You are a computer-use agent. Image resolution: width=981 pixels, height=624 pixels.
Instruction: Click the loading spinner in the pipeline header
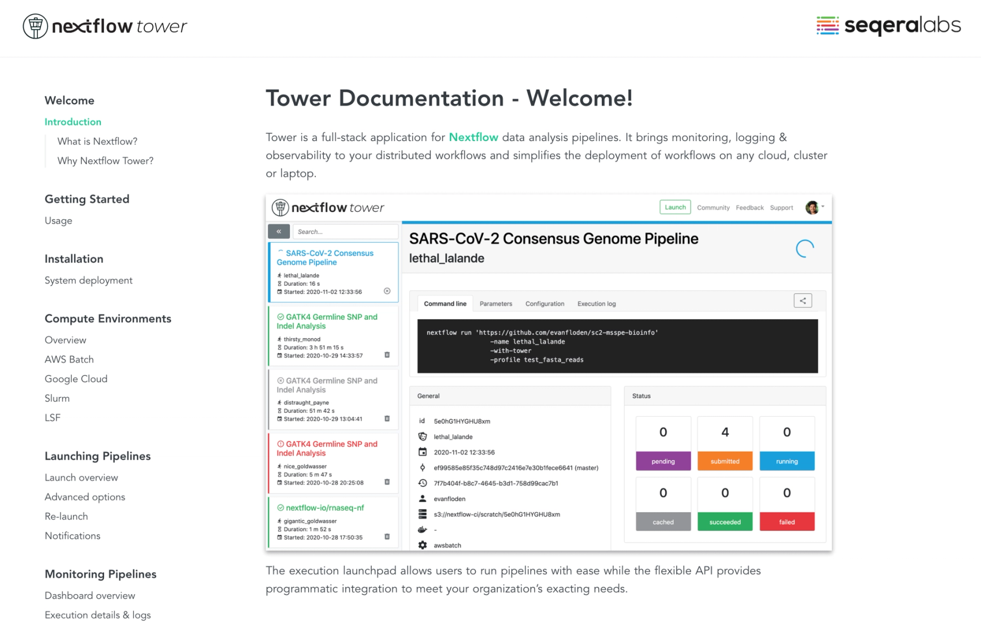[805, 248]
